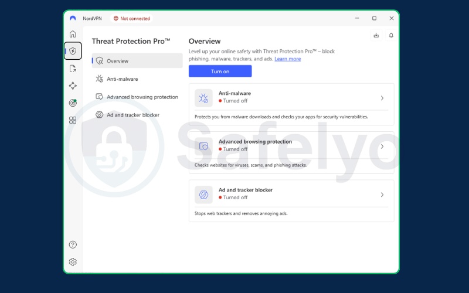
Task: Click Advanced browsing protection card title
Action: [255, 142]
